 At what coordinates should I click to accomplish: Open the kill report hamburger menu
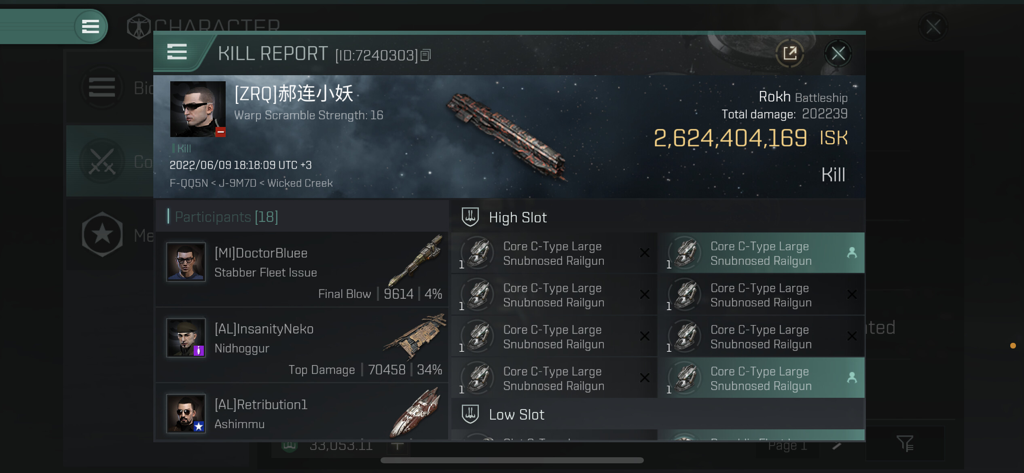point(177,53)
